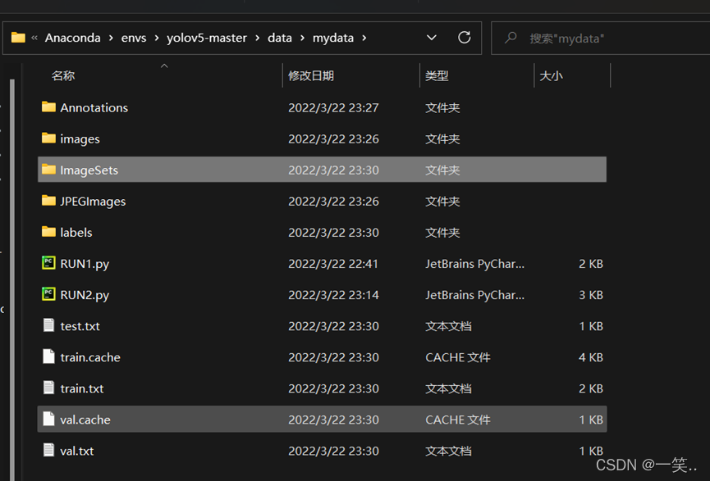This screenshot has width=710, height=481.
Task: Select the test.txt file name
Action: coord(80,326)
